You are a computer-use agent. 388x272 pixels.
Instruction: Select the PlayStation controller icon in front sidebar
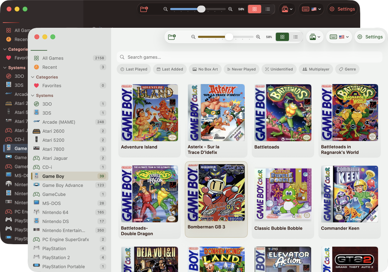(36, 248)
